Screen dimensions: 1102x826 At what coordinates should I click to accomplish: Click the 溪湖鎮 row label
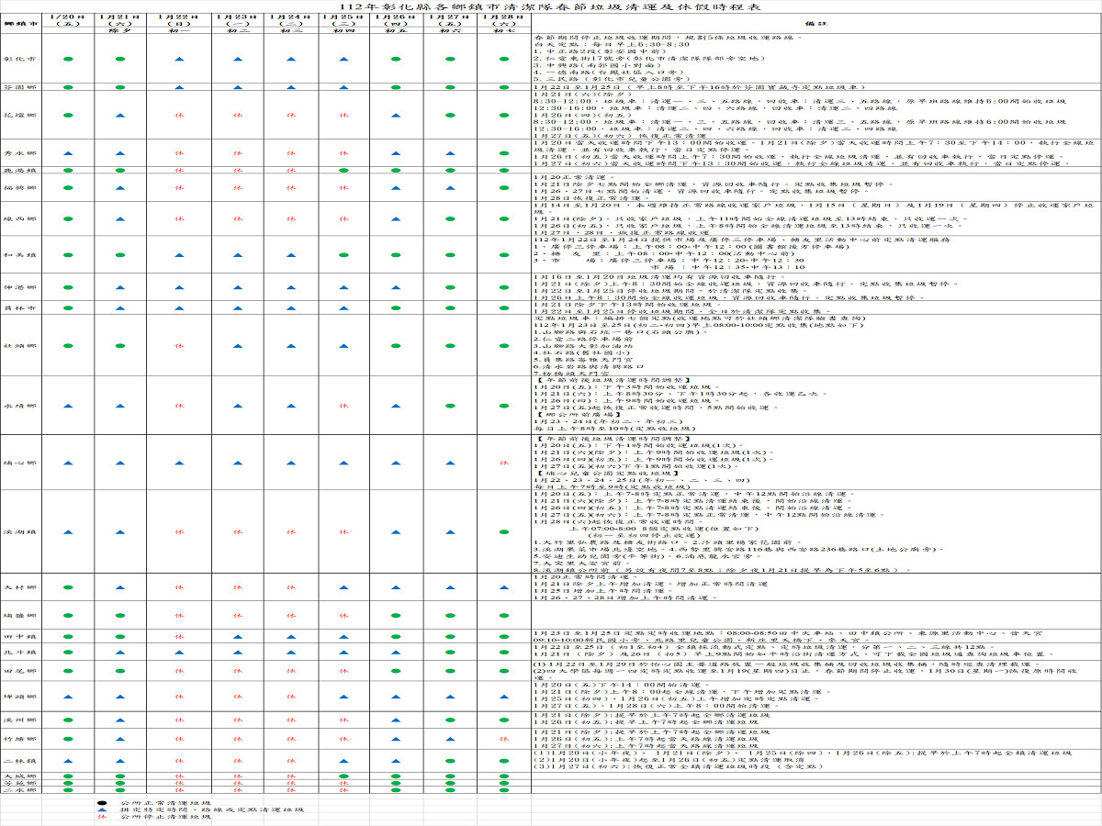coord(20,531)
